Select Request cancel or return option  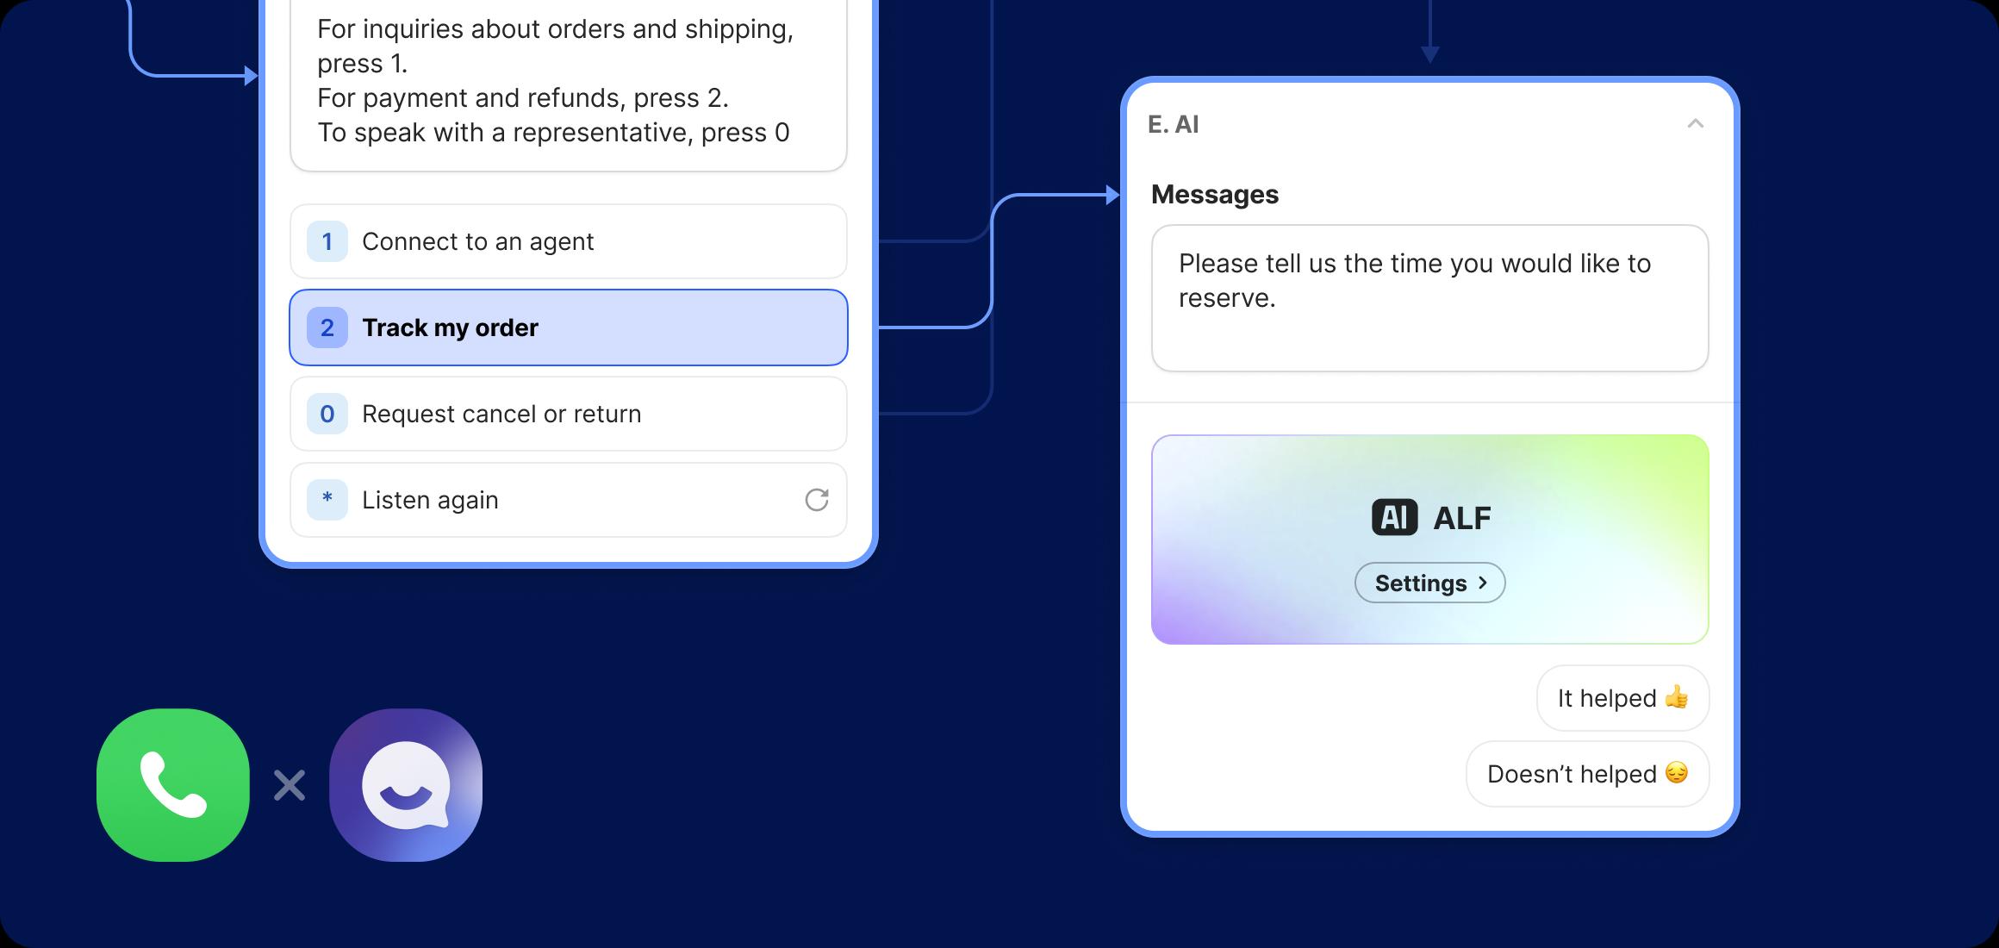coord(570,414)
